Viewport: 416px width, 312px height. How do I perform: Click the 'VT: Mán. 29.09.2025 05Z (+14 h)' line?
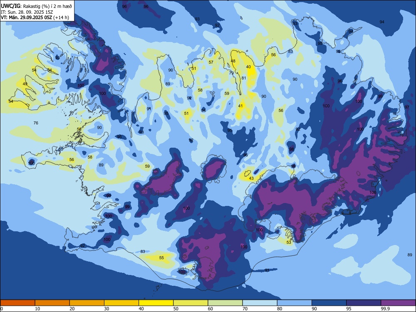35,17
